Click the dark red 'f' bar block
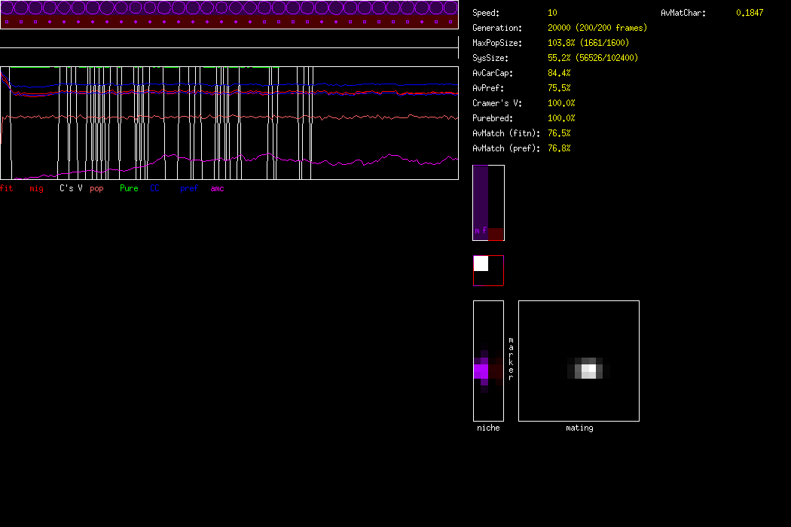 (495, 233)
